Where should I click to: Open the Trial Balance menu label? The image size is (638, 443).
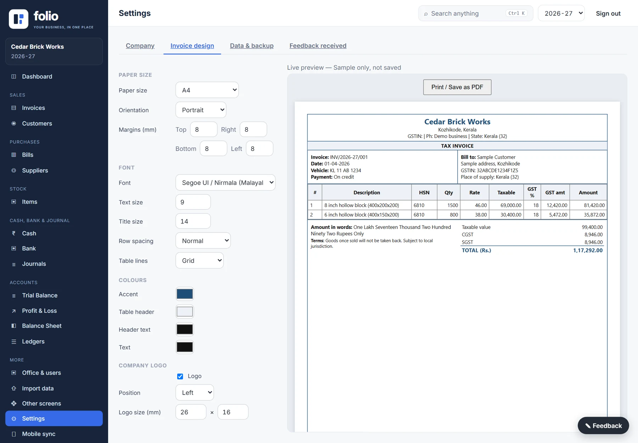40,296
